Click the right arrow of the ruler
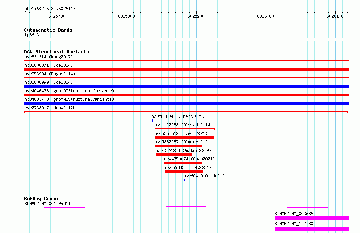360x233 pixels. (x=347, y=13)
